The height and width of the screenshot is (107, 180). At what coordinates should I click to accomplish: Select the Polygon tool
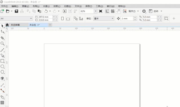[x=2, y=72]
